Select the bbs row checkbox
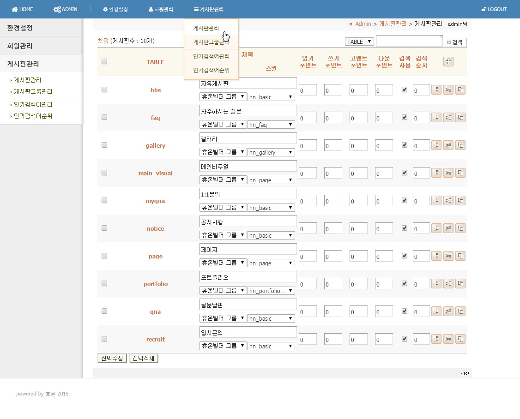Viewport: 520px width, 419px height. [104, 90]
